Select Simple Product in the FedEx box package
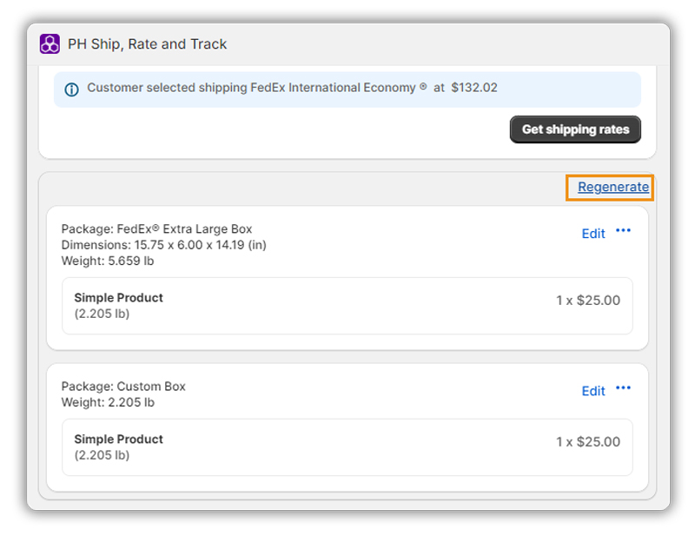The height and width of the screenshot is (536, 695). pyautogui.click(x=118, y=297)
